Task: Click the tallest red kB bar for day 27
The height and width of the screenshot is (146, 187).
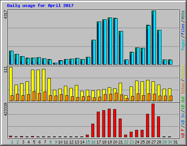Action: pos(153,120)
